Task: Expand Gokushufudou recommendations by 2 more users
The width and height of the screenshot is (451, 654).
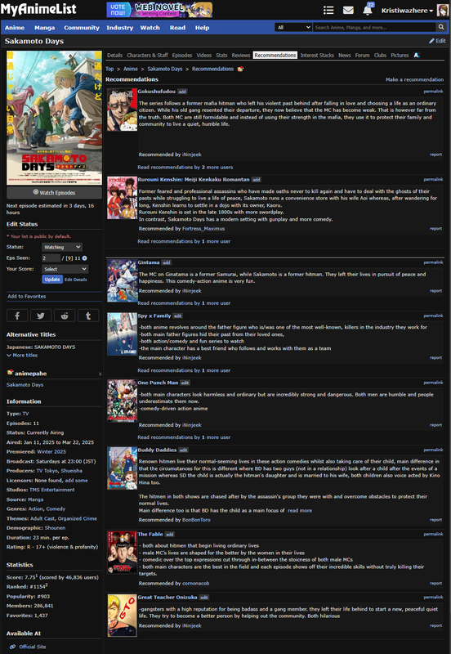Action: click(x=185, y=168)
